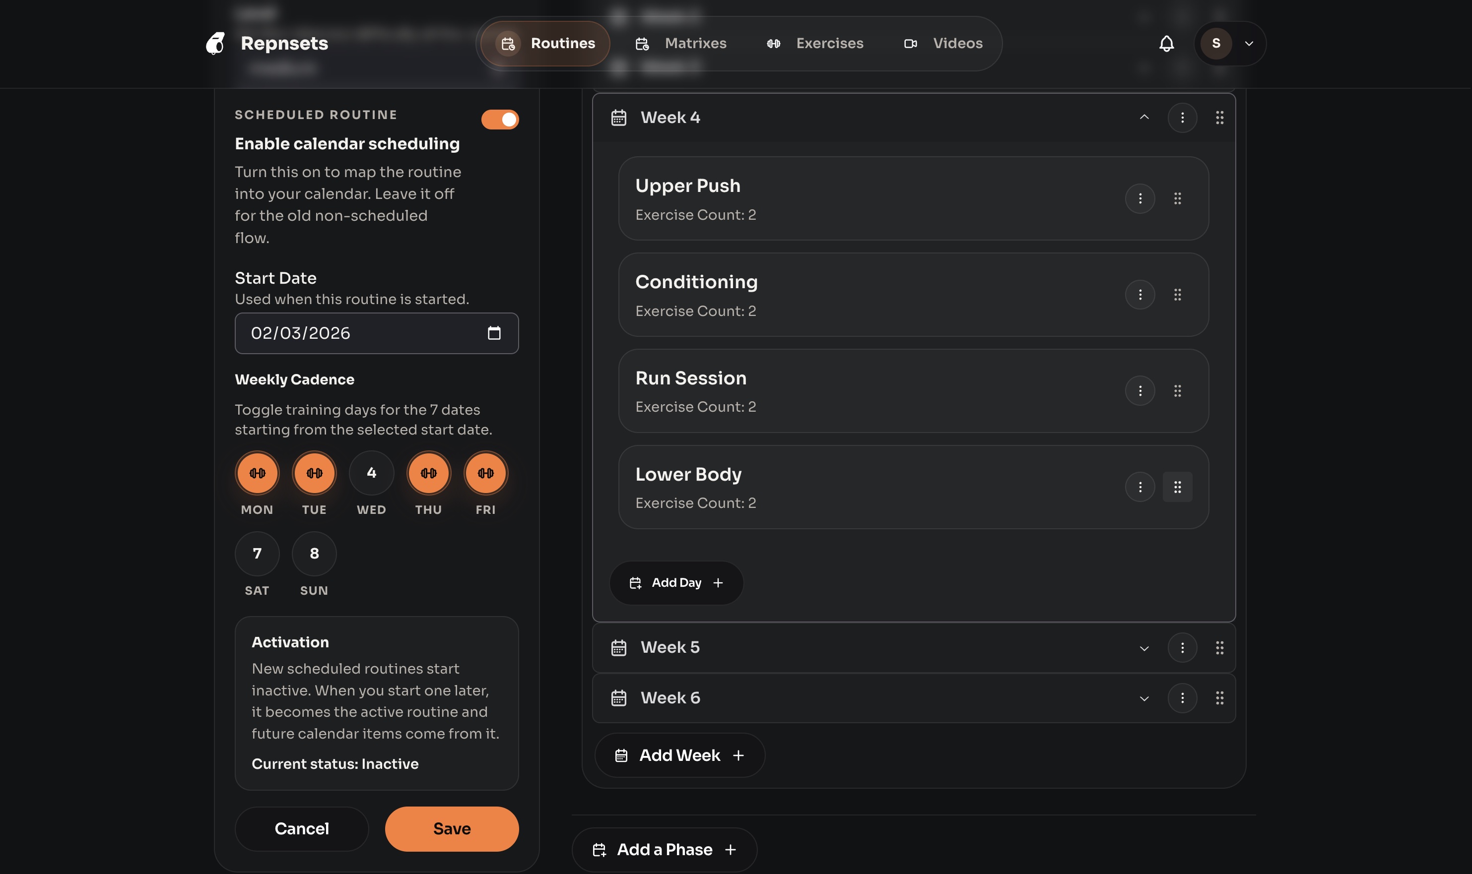Grab the Lower Body drag handle

coord(1178,487)
